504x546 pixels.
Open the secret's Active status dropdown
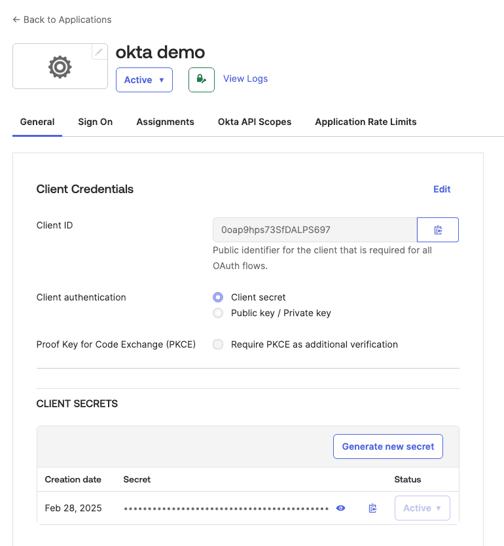pyautogui.click(x=422, y=508)
